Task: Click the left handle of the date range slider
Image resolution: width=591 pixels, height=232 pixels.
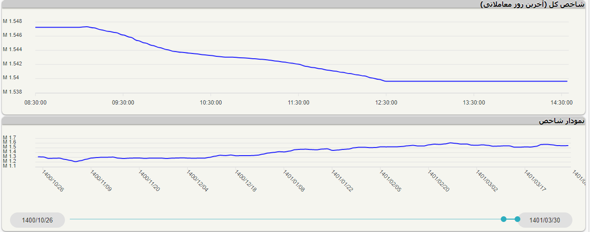Action: click(x=503, y=219)
